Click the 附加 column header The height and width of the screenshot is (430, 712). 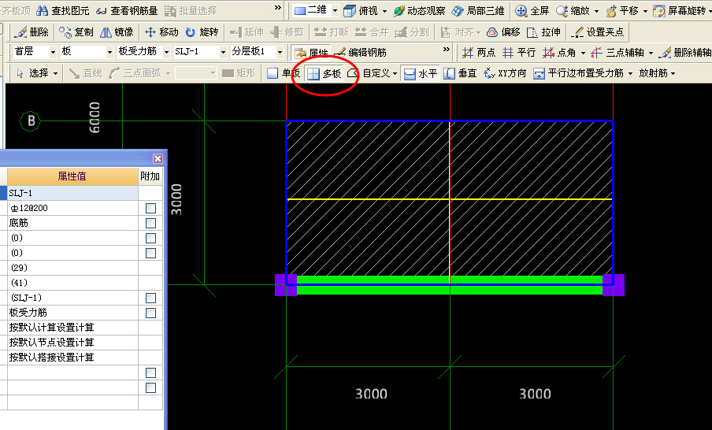point(150,176)
